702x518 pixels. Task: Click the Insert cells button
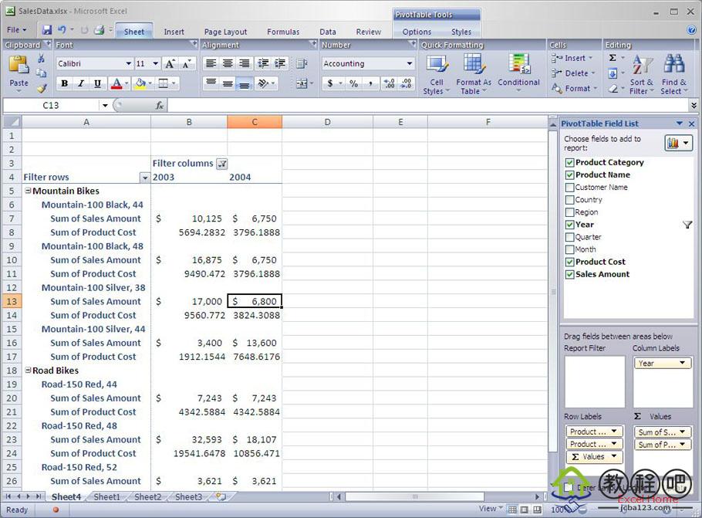point(572,58)
